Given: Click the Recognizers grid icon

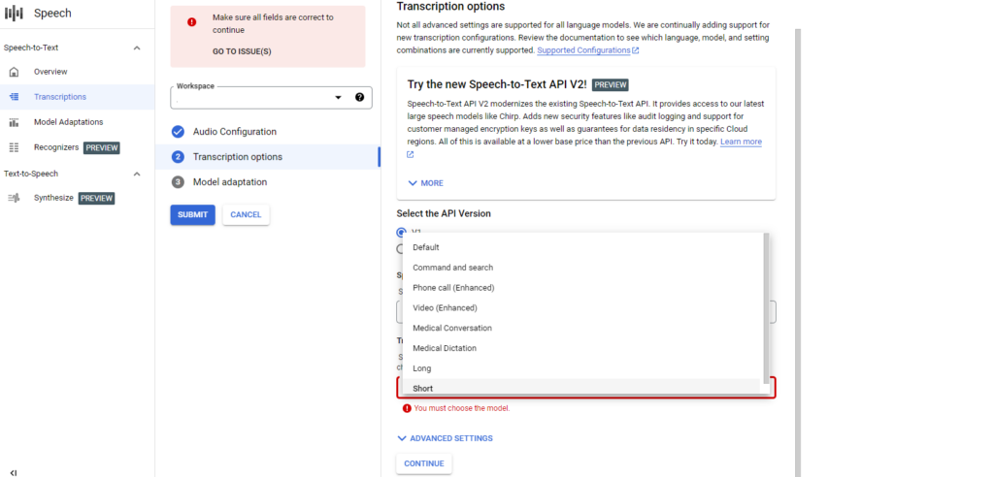Looking at the screenshot, I should tap(14, 147).
